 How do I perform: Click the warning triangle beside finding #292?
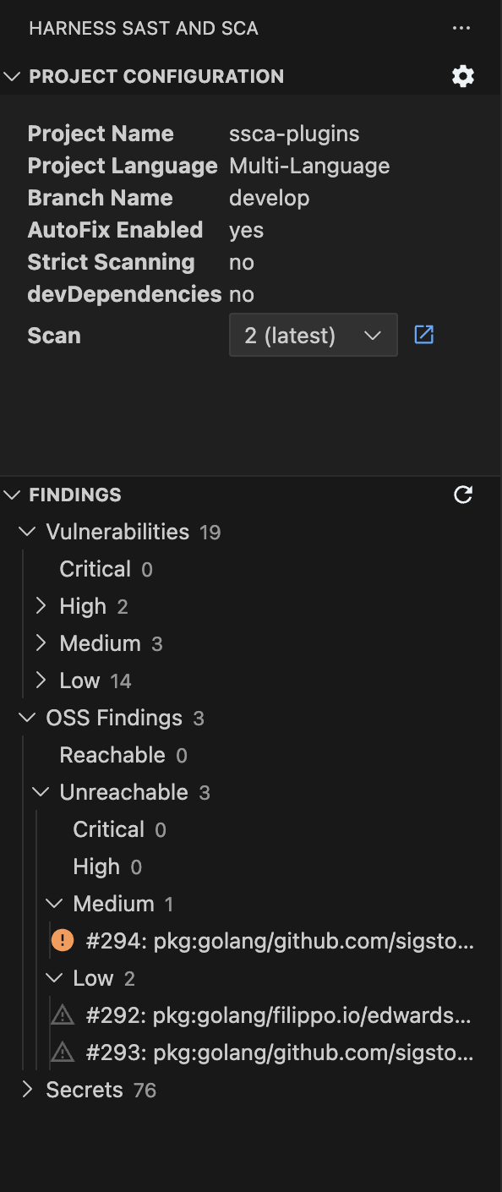point(63,1014)
